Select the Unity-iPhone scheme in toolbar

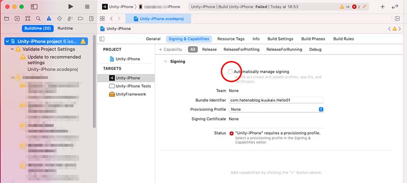pos(118,7)
